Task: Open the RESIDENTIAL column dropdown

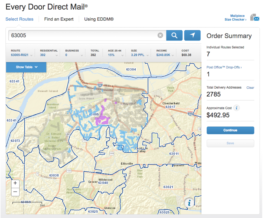Action: [57, 55]
